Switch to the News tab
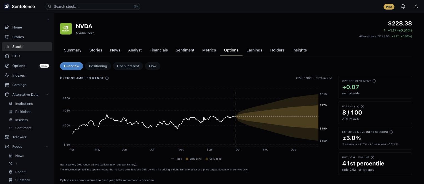The width and height of the screenshot is (424, 184). coord(115,50)
